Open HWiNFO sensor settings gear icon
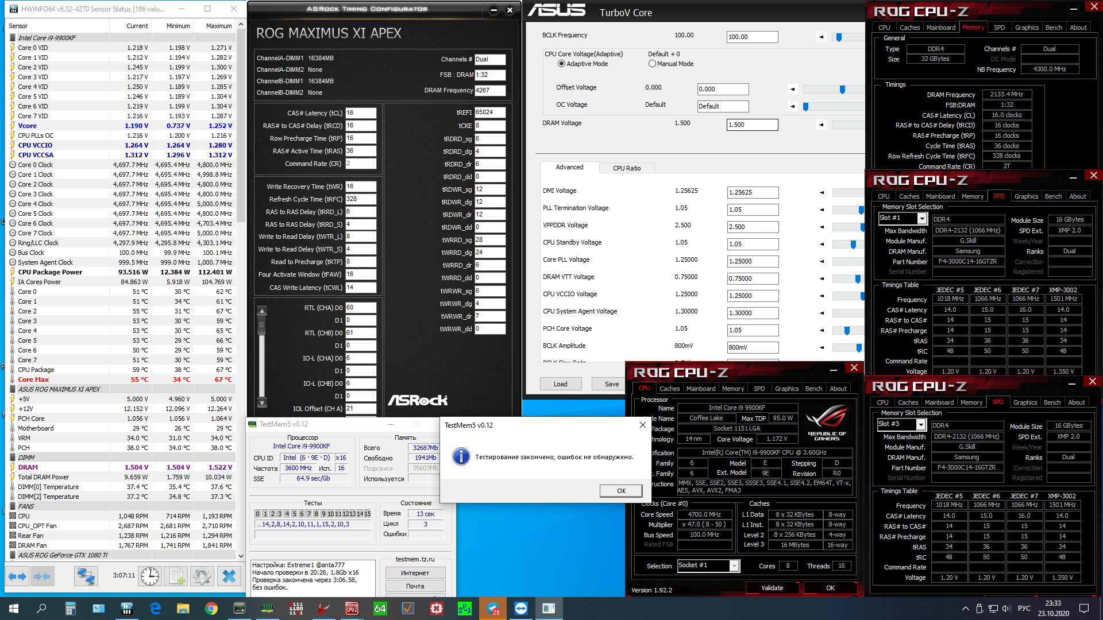 pyautogui.click(x=202, y=576)
